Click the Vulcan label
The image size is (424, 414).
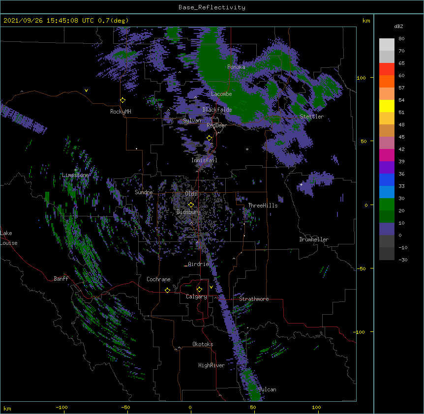268,389
